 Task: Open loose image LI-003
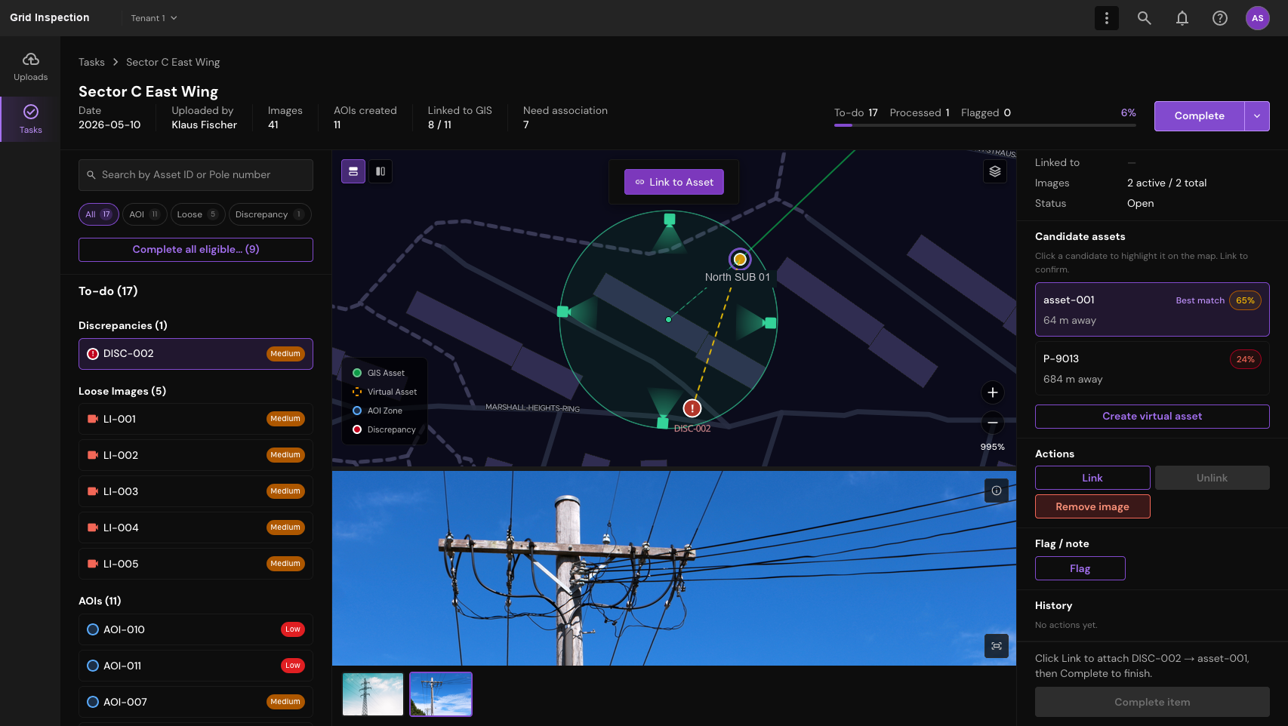(x=196, y=491)
